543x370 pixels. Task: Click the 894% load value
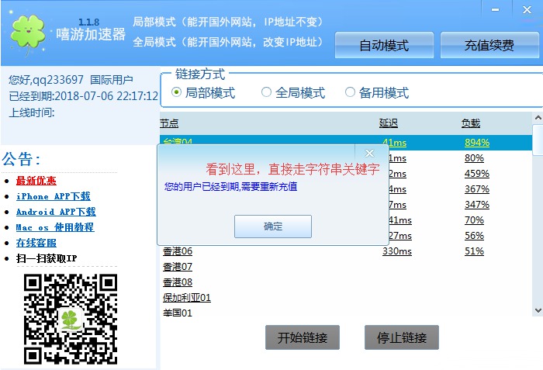click(x=477, y=143)
